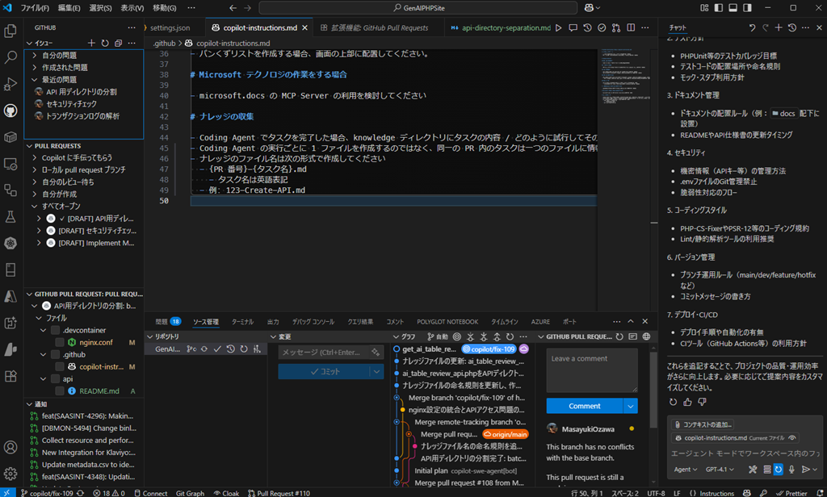Check the .github folder checkbox
Image resolution: width=827 pixels, height=497 pixels.
coord(56,355)
